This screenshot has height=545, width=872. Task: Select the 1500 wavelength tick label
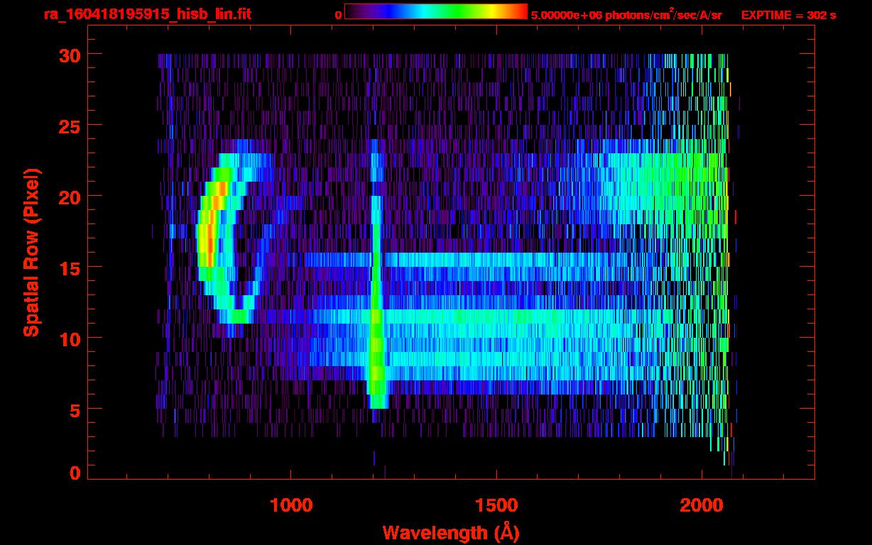click(x=496, y=505)
